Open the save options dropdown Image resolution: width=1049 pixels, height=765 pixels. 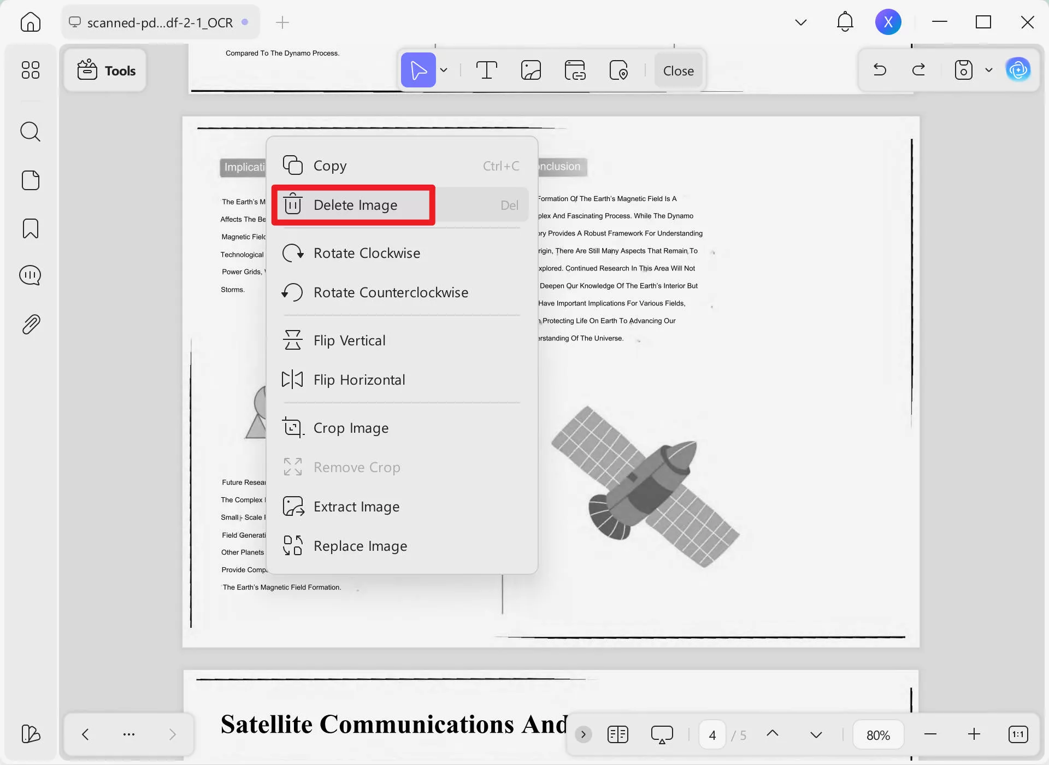coord(989,70)
